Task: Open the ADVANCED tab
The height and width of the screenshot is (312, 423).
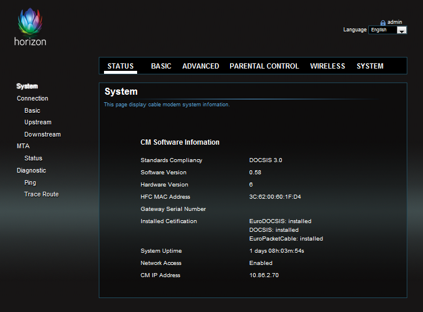Action: tap(200, 66)
